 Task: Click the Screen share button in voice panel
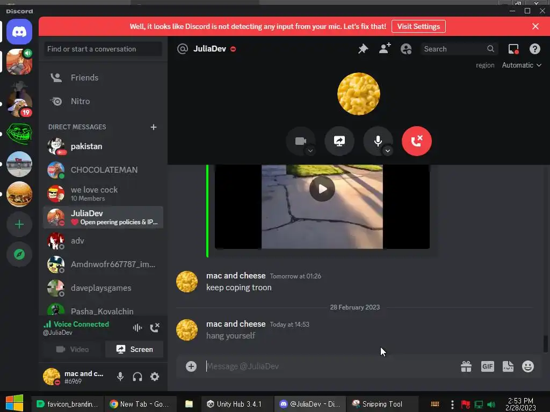pyautogui.click(x=134, y=349)
